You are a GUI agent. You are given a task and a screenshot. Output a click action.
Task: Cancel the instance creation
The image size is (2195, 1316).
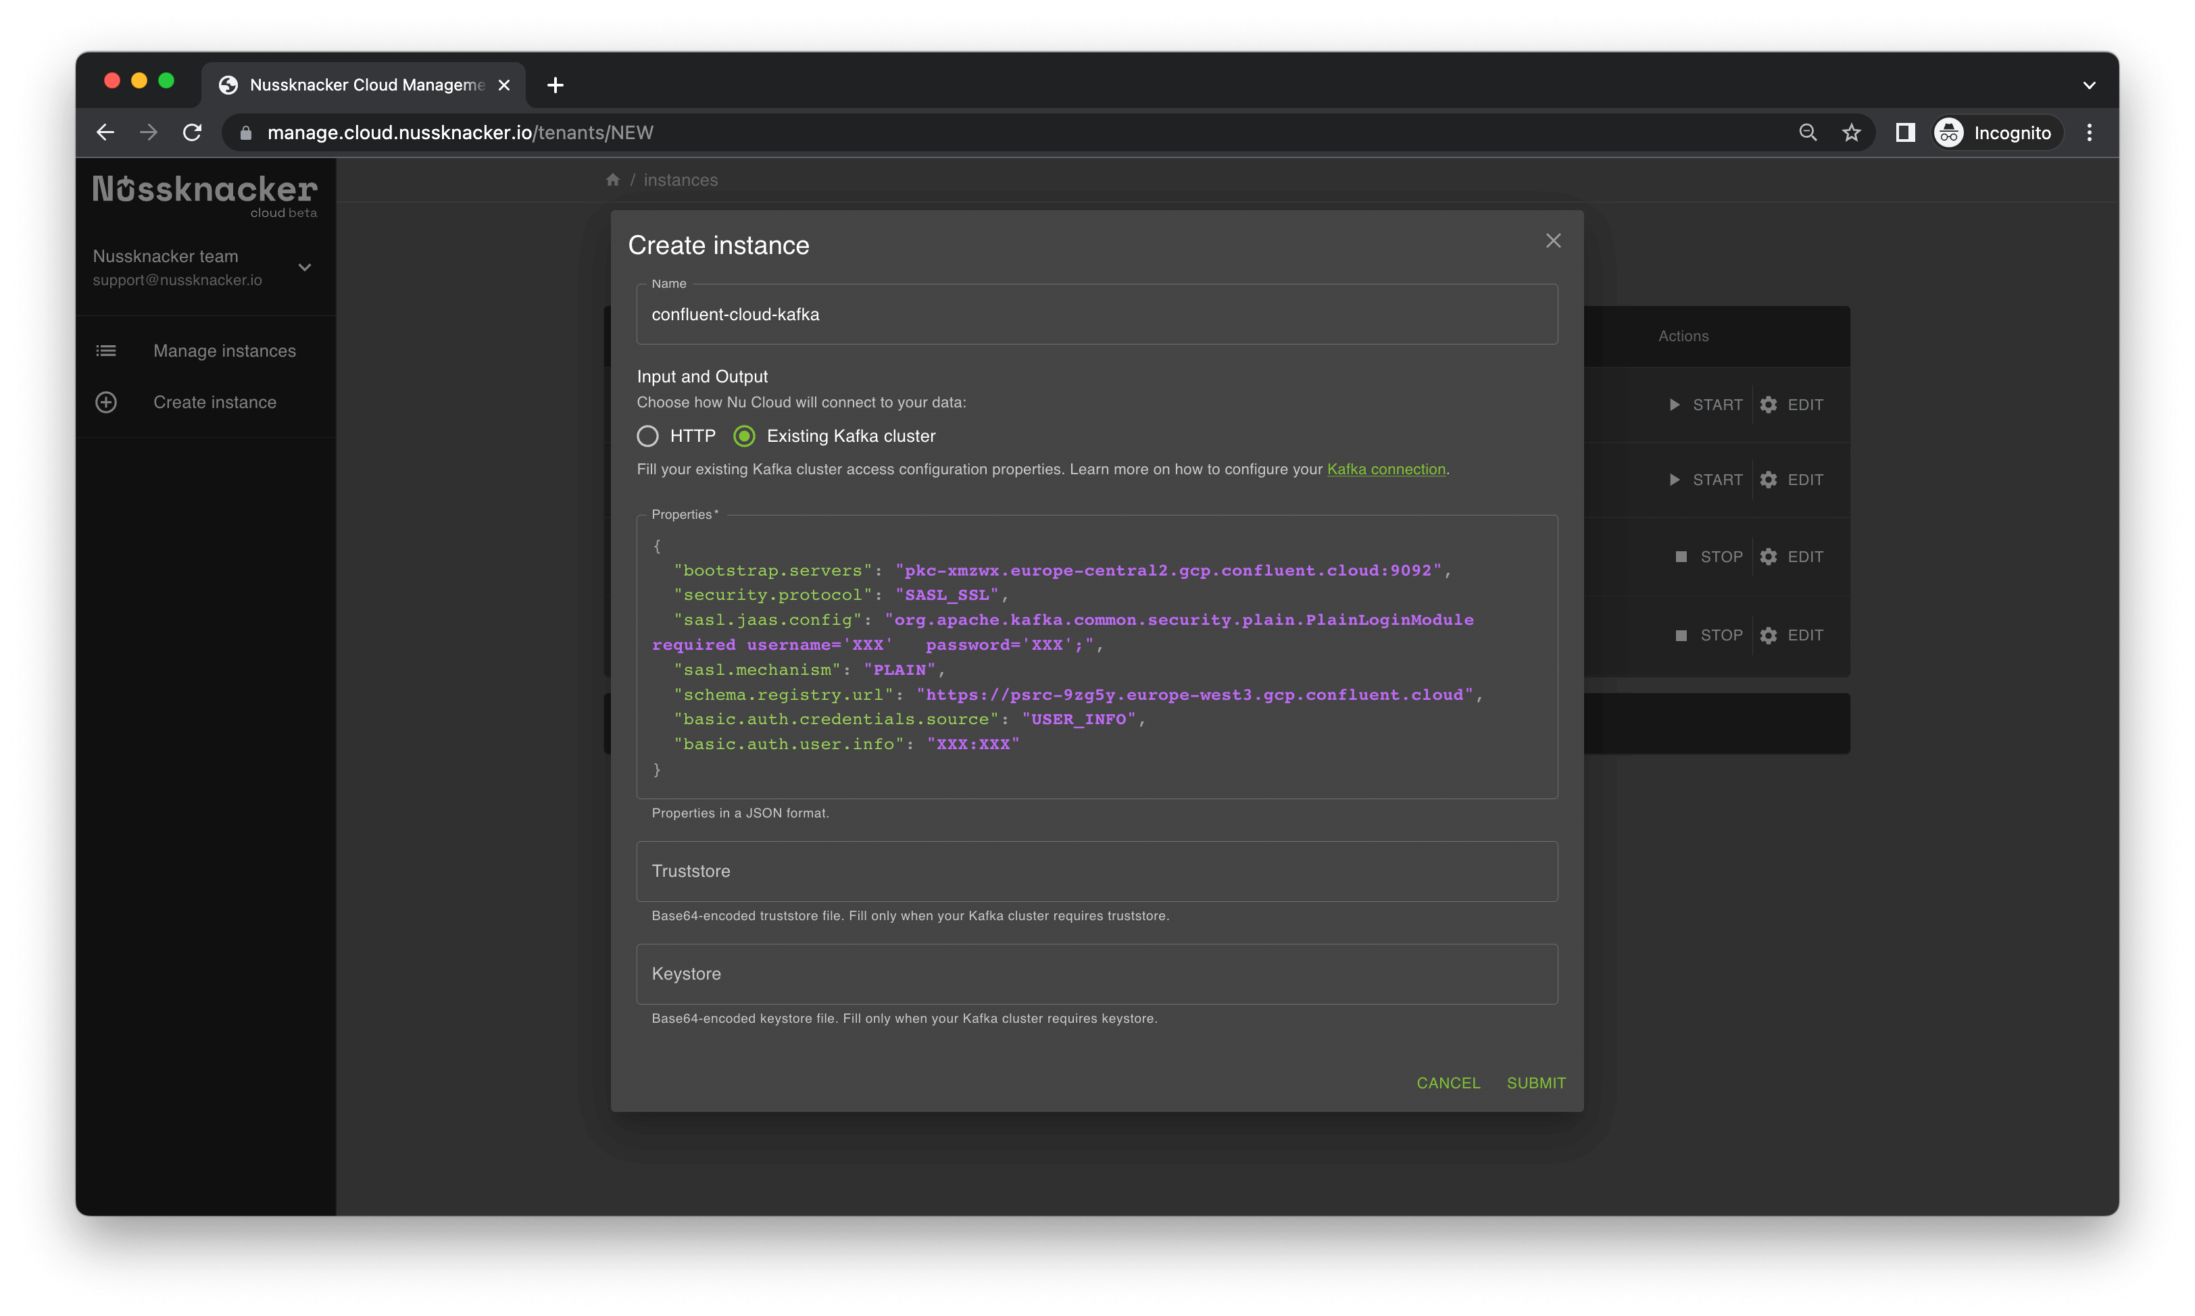[1448, 1083]
